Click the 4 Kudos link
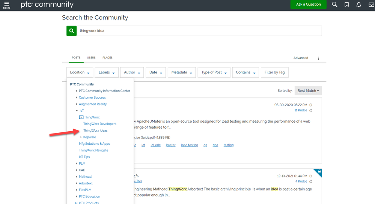This screenshot has height=204, width=375. [x=301, y=181]
